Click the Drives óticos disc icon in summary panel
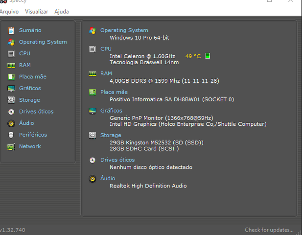 point(93,160)
